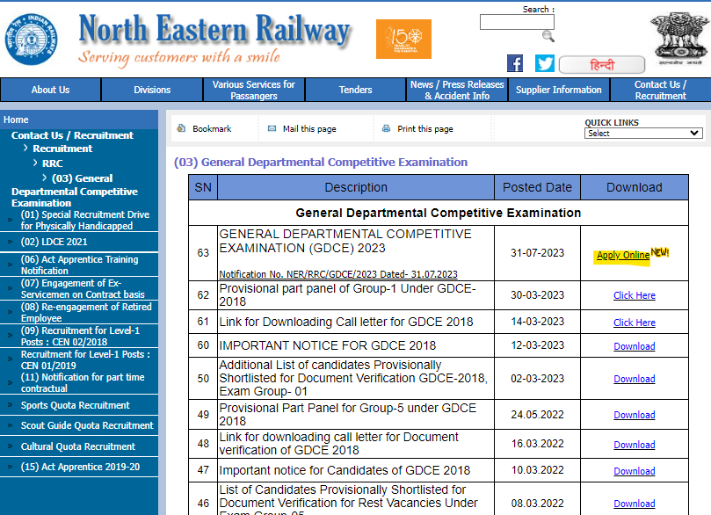Select 'IMPORTANT NOTICE FOR GDCE 2018' description
Viewport: 711px width, 515px height.
tap(328, 346)
